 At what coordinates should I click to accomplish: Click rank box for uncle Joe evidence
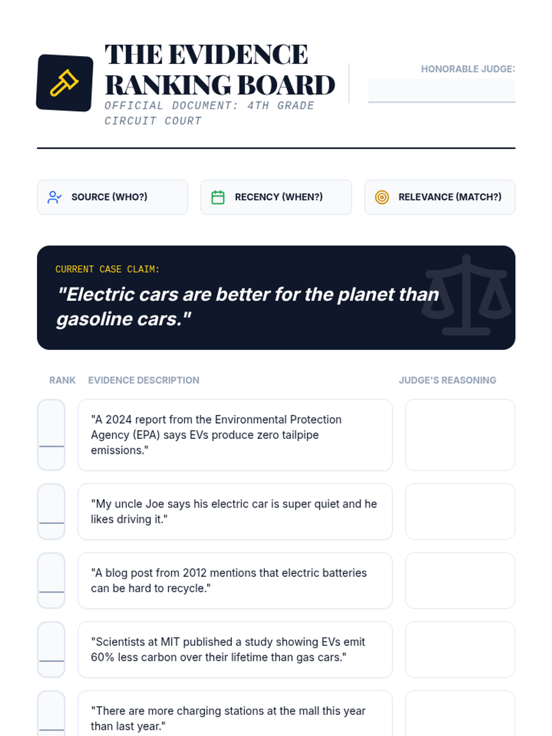pyautogui.click(x=51, y=511)
